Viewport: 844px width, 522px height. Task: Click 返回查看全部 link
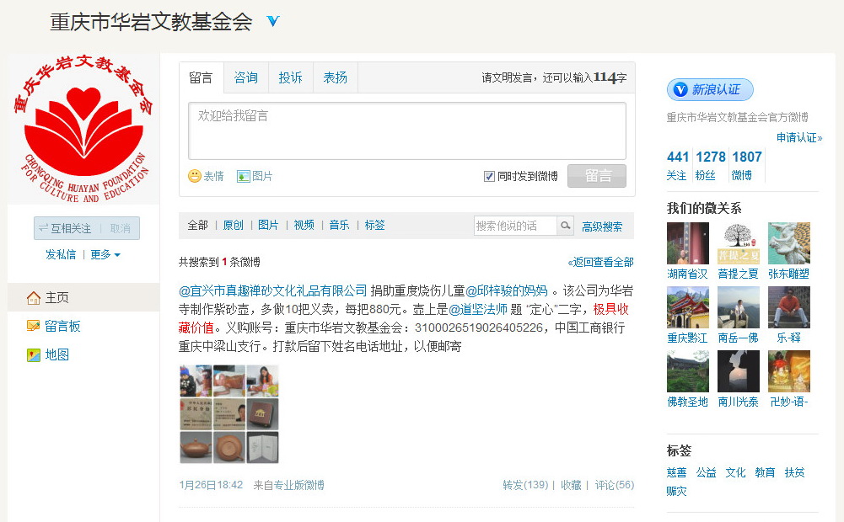point(600,263)
